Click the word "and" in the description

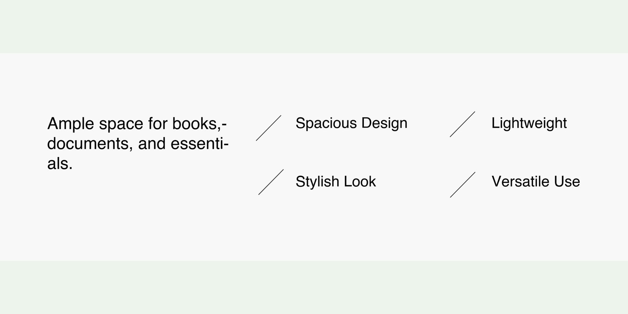152,144
